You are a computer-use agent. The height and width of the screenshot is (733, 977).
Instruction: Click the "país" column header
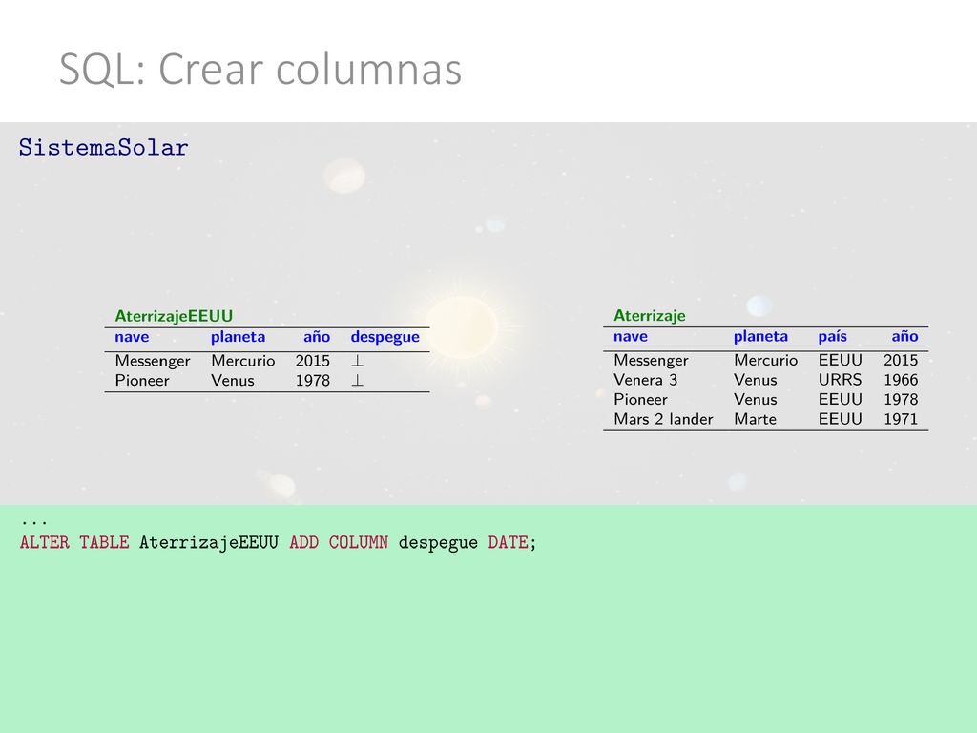(832, 337)
